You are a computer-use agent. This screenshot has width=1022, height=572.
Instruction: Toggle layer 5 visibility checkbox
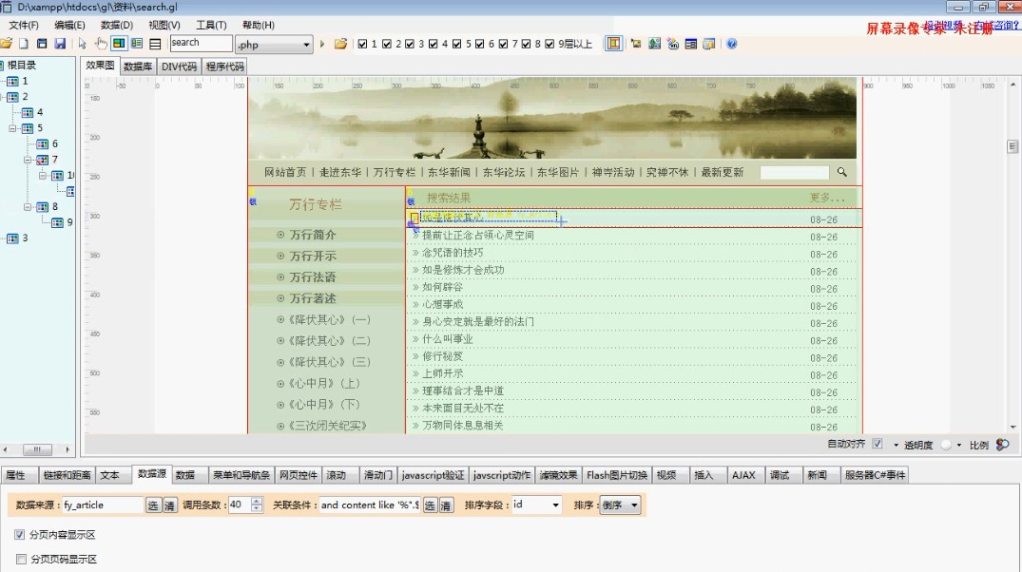click(456, 45)
